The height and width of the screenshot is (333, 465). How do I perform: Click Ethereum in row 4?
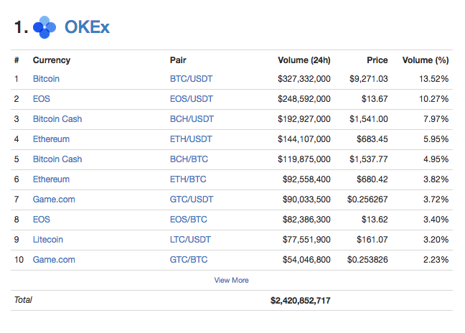point(51,139)
